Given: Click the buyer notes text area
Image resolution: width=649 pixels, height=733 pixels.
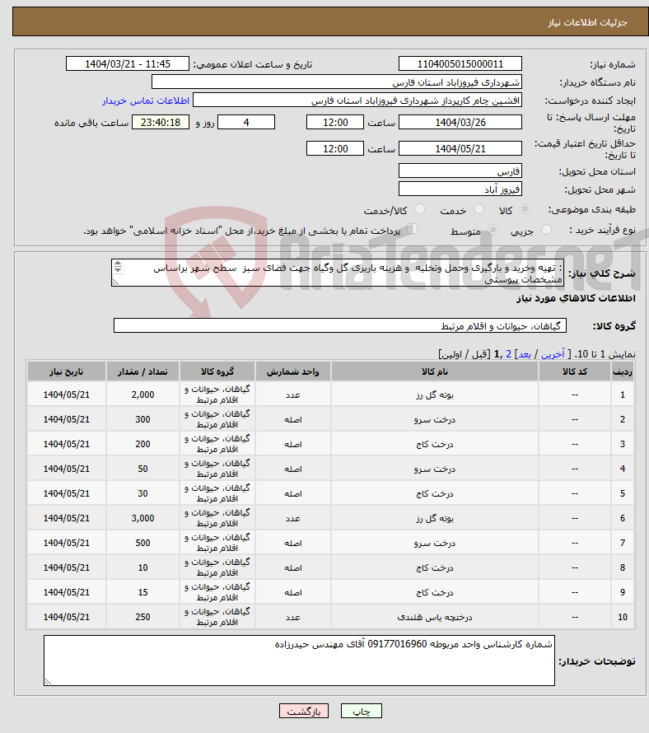Looking at the screenshot, I should click(x=299, y=661).
